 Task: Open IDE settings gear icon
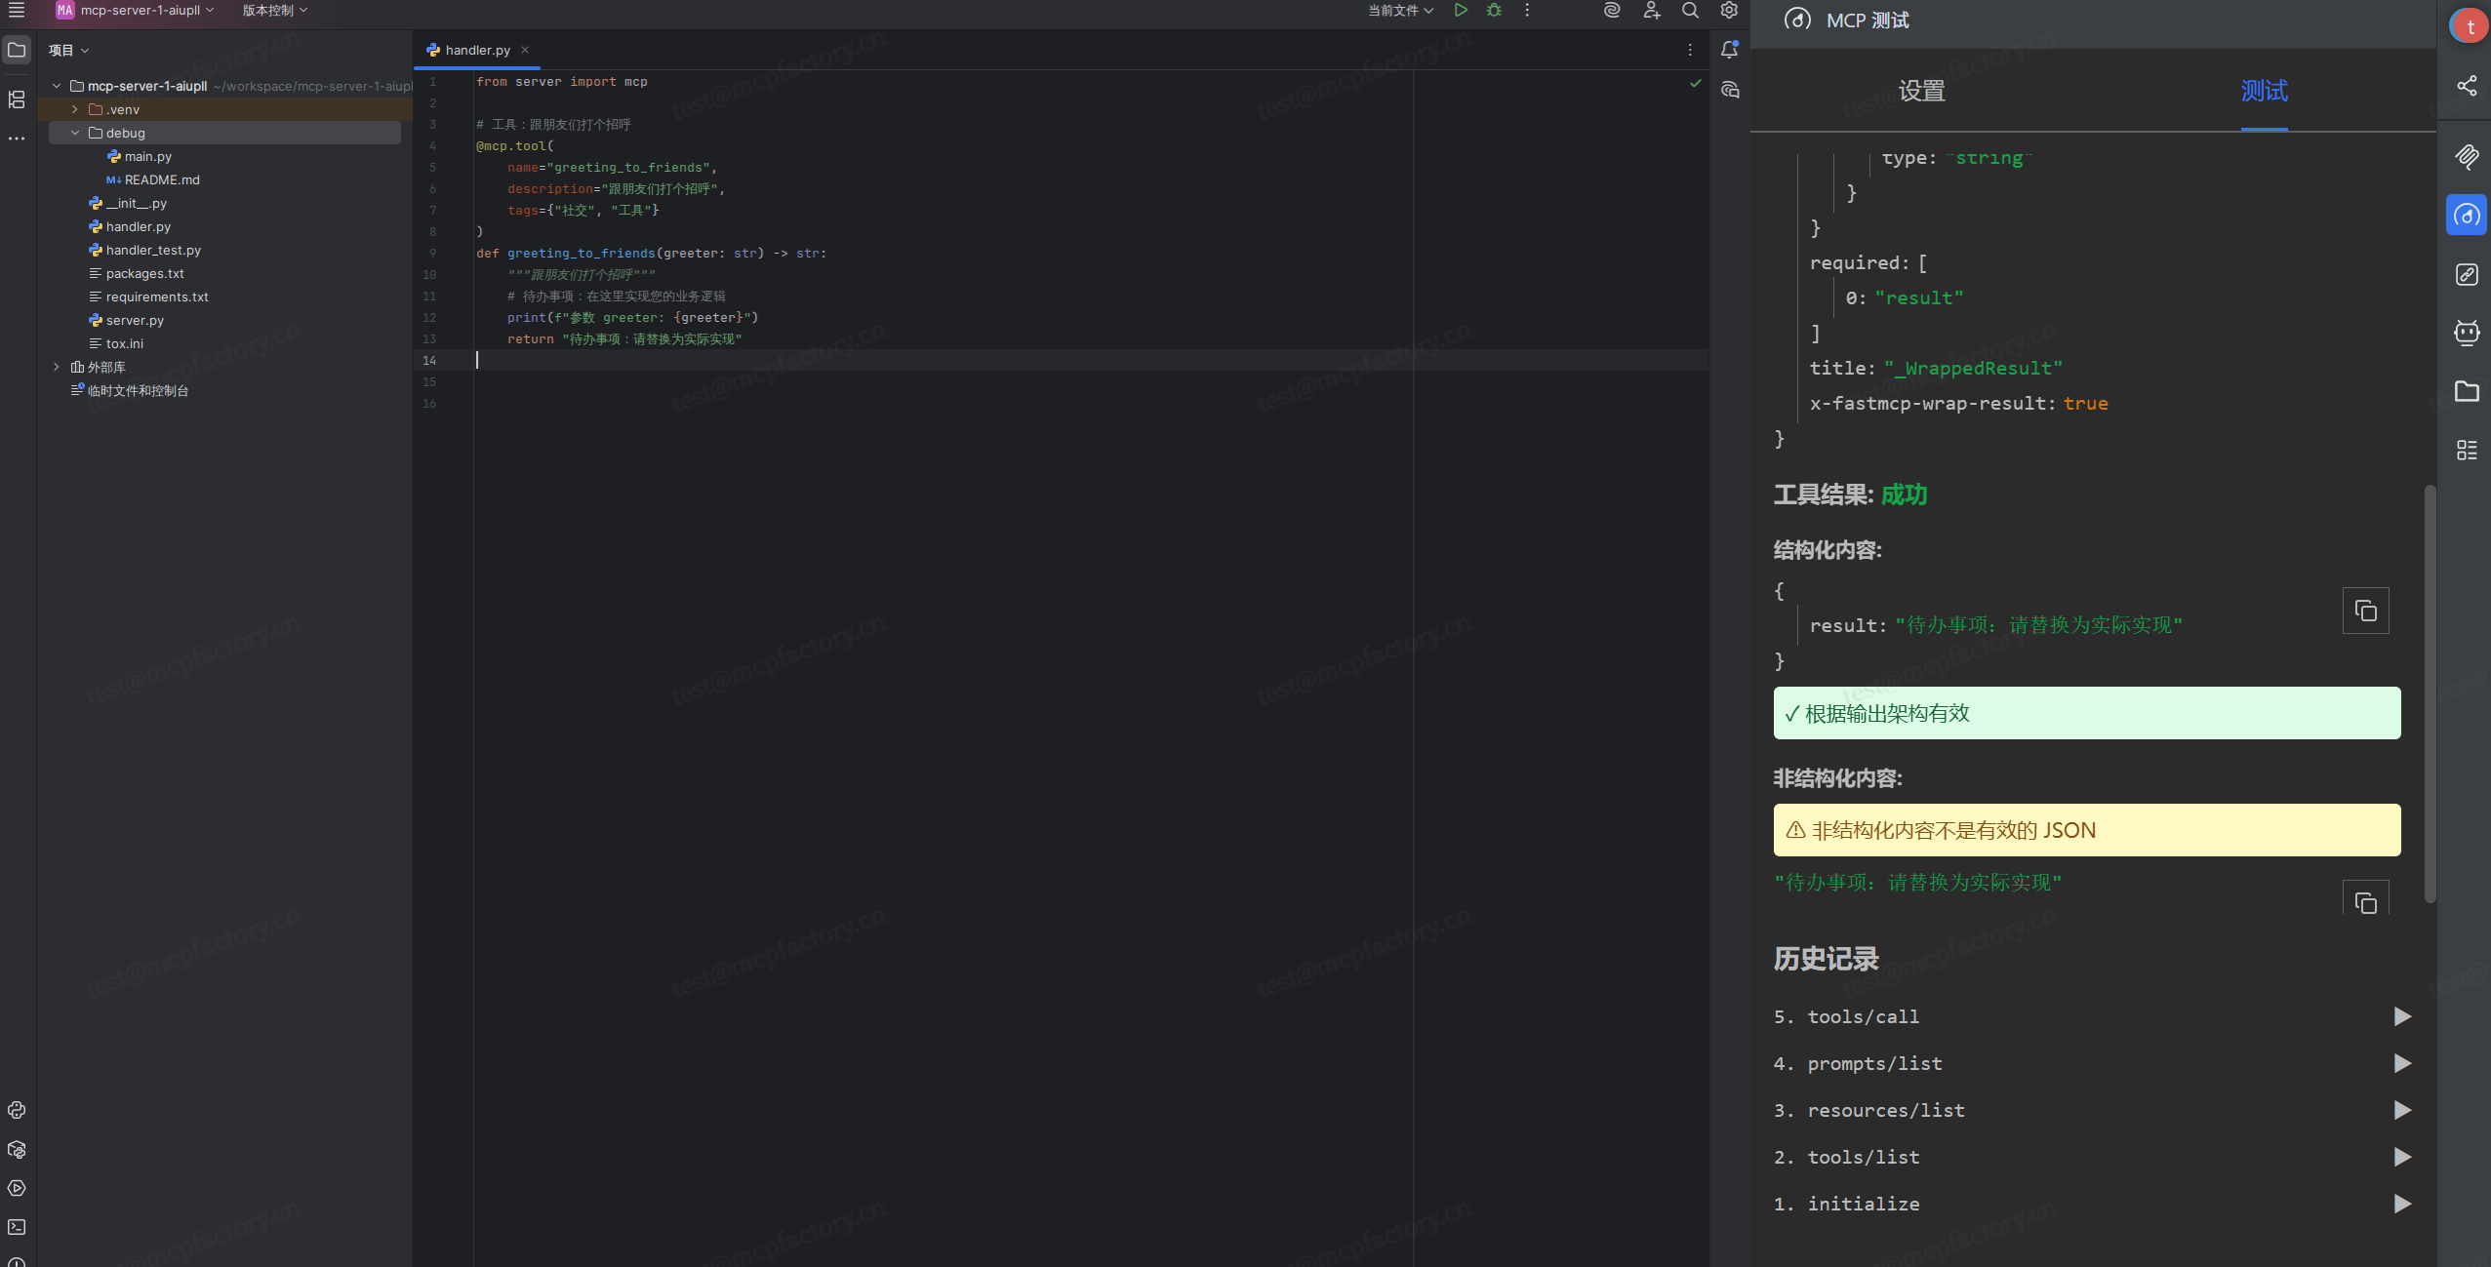1729,10
